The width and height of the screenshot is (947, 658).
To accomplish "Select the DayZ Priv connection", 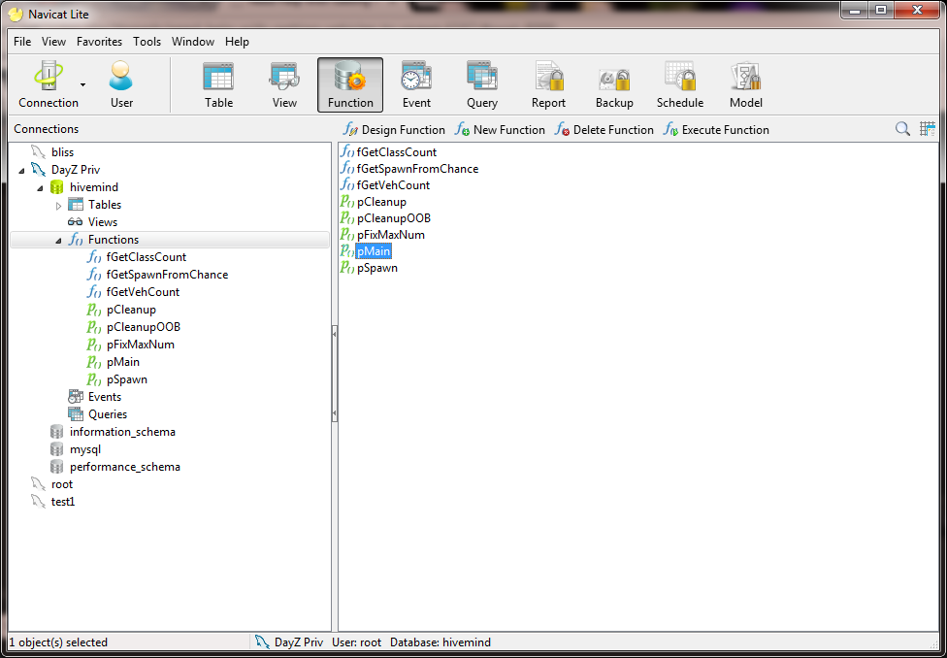I will coord(76,170).
